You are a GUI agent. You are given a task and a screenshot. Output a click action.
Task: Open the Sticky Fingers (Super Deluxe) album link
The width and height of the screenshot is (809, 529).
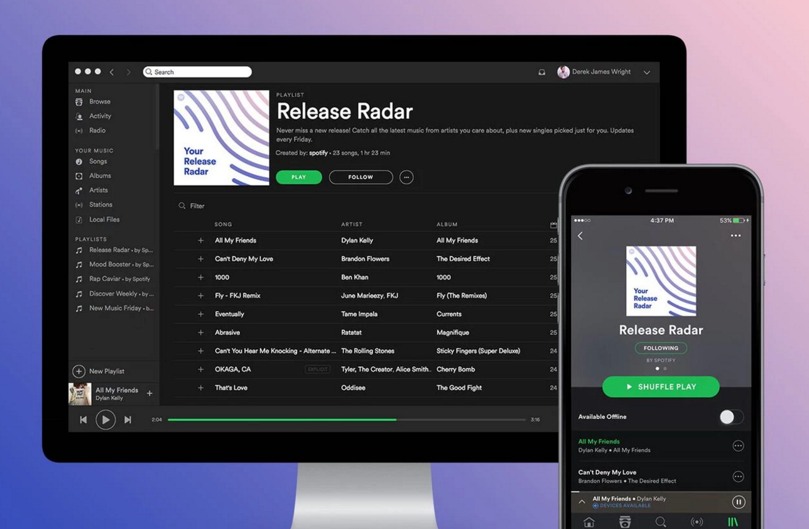tap(478, 351)
